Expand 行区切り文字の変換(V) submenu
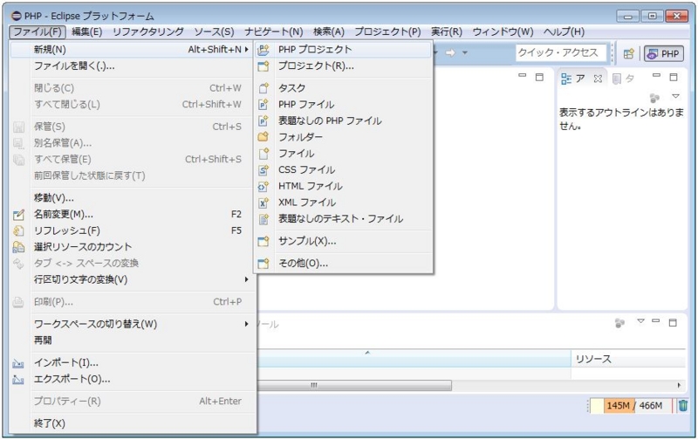 coord(246,279)
